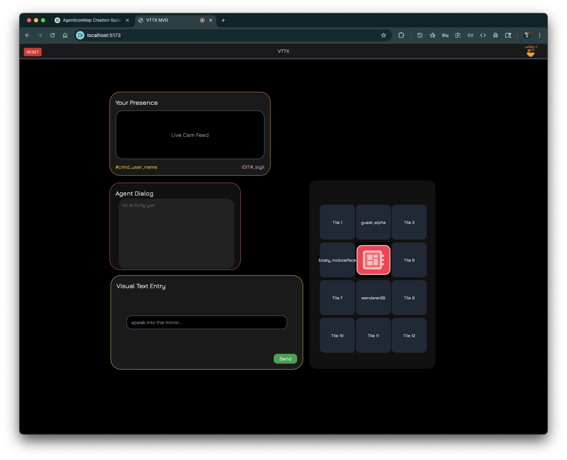Select Tile 9 in the grid
The height and width of the screenshot is (460, 567).
pos(409,298)
